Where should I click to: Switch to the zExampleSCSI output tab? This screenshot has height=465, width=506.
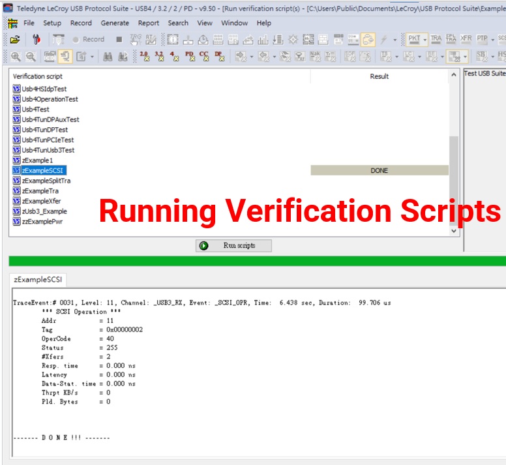39,280
